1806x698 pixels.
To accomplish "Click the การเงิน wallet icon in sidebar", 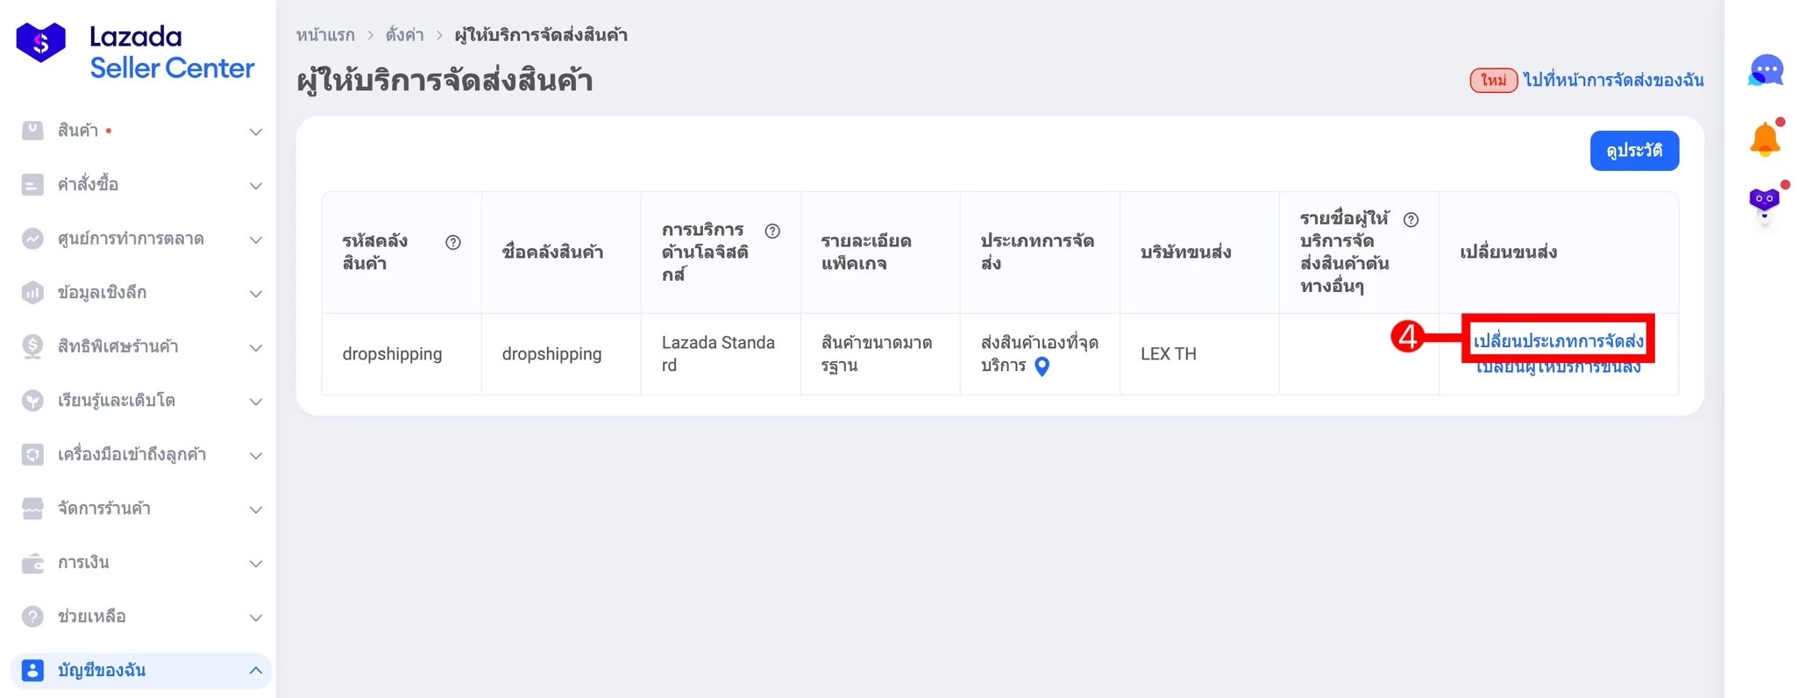I will 32,562.
